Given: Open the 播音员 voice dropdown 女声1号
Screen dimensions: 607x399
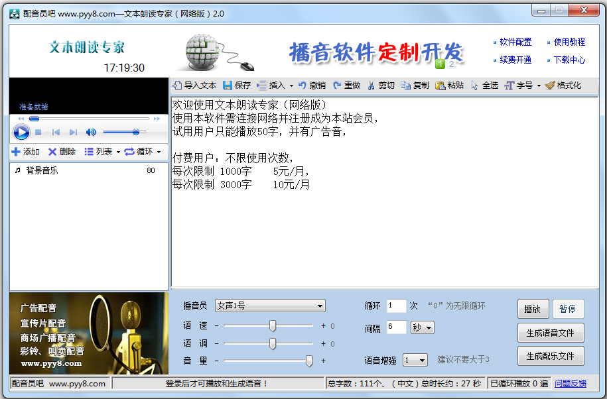Looking at the screenshot, I should tap(270, 306).
